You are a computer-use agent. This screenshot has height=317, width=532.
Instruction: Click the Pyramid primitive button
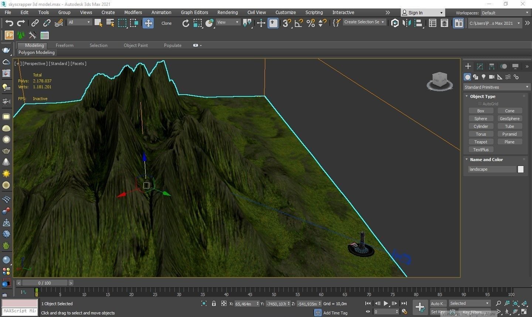coord(509,134)
